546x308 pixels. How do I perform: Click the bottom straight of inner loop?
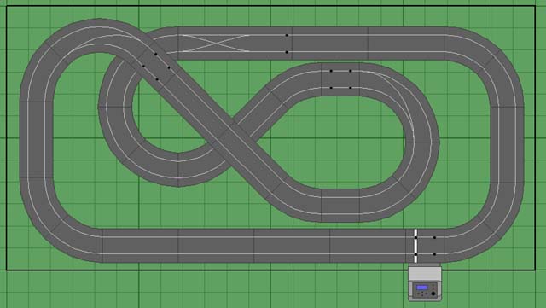340,206
